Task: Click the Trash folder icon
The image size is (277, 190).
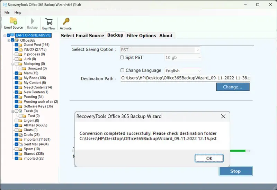Action: (20, 111)
